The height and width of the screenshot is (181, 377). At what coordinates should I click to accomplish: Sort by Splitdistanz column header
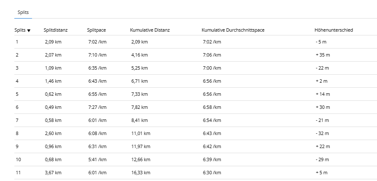pyautogui.click(x=56, y=30)
